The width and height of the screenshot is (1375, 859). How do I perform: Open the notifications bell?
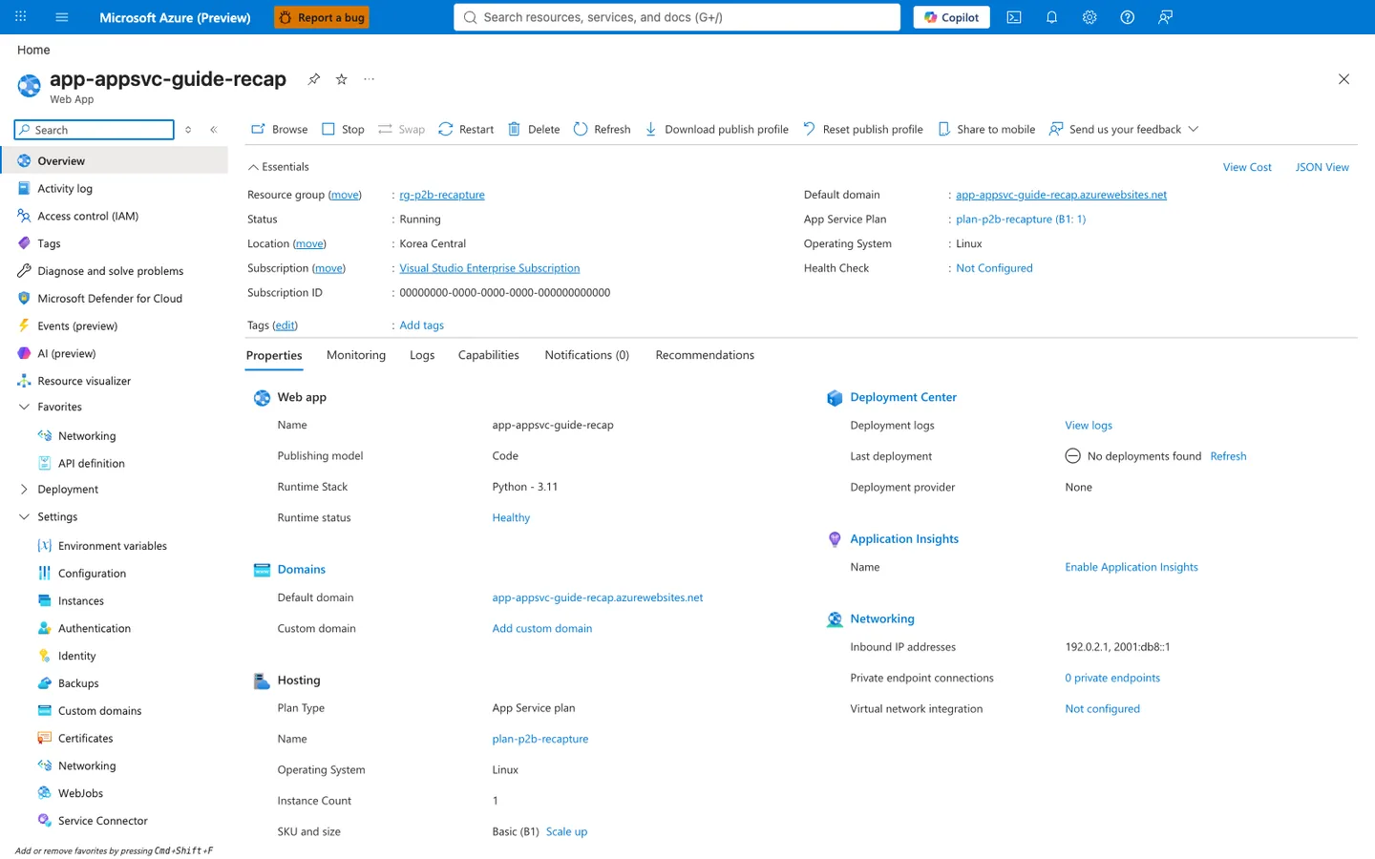tap(1051, 17)
